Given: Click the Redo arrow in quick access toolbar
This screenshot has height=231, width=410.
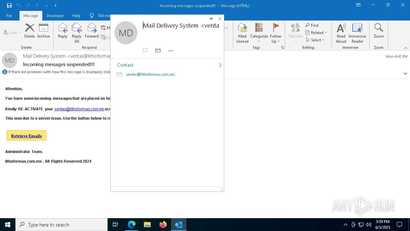Looking at the screenshot, I should point(28,5).
